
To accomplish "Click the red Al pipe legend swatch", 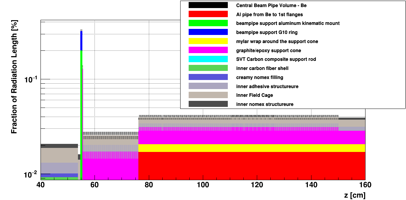I will coord(208,14).
